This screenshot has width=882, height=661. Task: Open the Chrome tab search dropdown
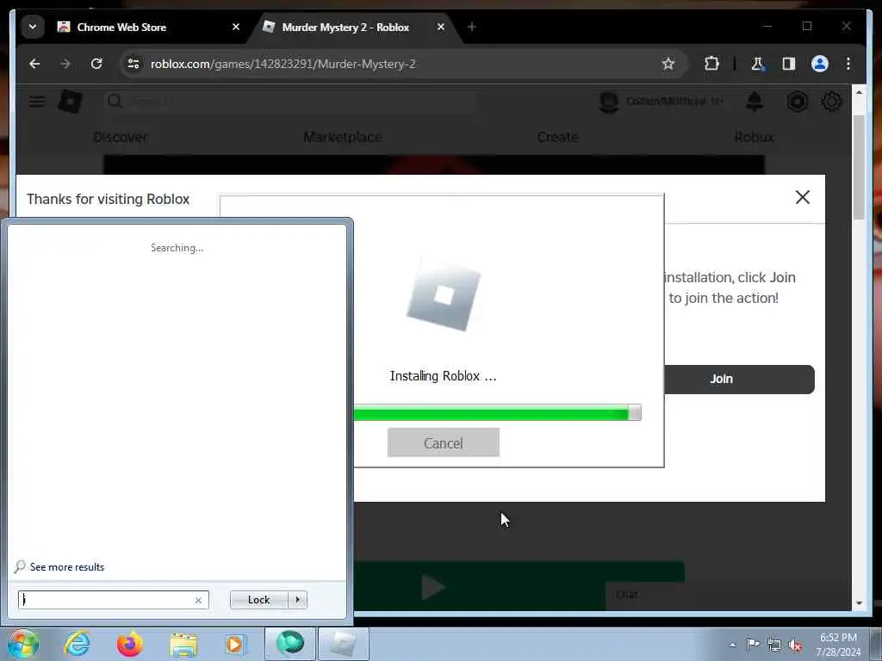pyautogui.click(x=33, y=27)
